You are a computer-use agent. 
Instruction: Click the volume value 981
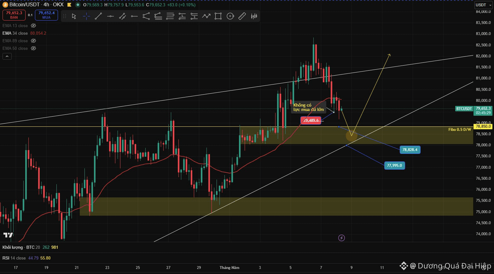[x=55, y=247]
